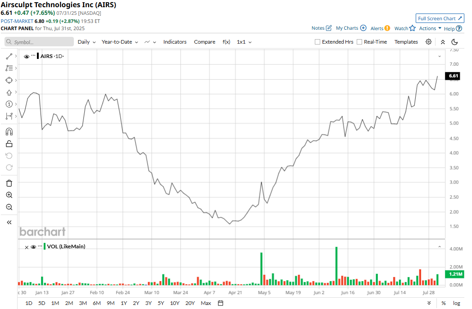Viewport: 472px width, 309px height.
Task: Select the shapes drawing tool
Action: click(x=9, y=80)
